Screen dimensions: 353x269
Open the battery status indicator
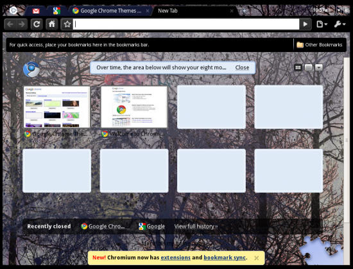pos(332,10)
